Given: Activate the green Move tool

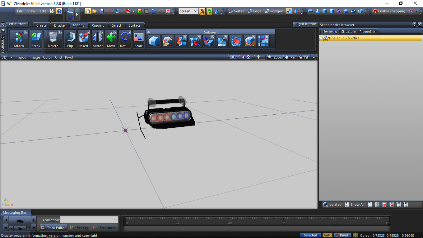Looking at the screenshot, I should (x=111, y=39).
